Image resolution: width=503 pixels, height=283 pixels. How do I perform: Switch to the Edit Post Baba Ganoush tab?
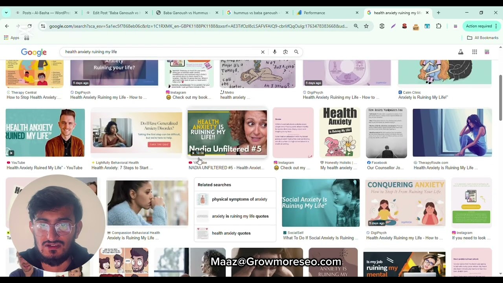click(116, 13)
